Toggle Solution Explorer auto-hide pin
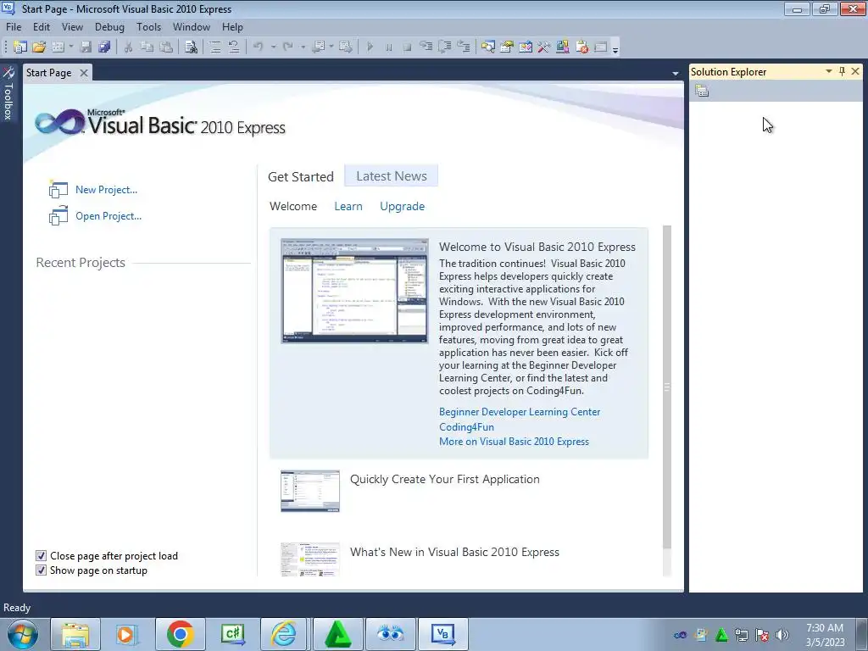Viewport: 868px width, 651px height. point(842,71)
